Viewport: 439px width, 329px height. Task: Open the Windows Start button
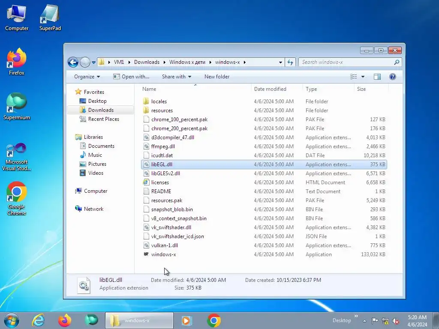pyautogui.click(x=12, y=320)
